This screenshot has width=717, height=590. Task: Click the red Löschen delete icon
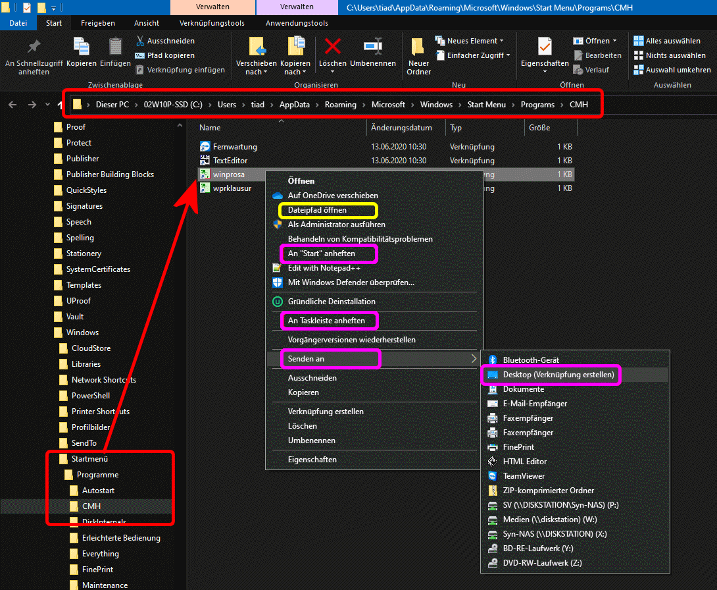(x=333, y=47)
